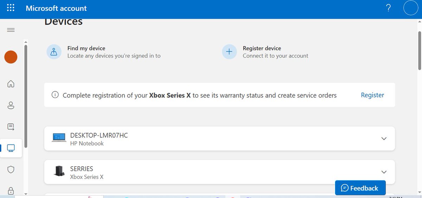422x198 pixels.
Task: Open the order history sidebar icon
Action: tap(11, 126)
